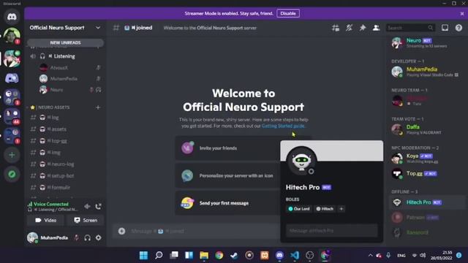Open the log channel
This screenshot has width=468, height=263.
click(x=65, y=118)
